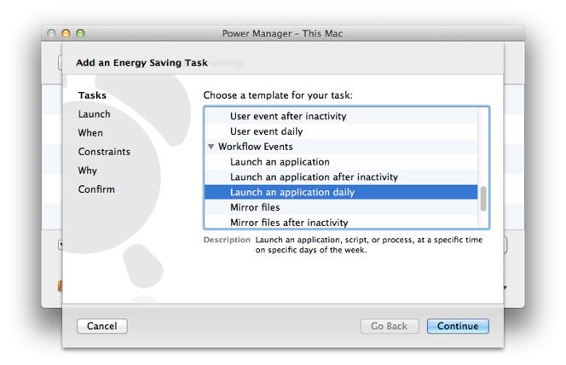
Task: Click the Launch step label
Action: [95, 114]
